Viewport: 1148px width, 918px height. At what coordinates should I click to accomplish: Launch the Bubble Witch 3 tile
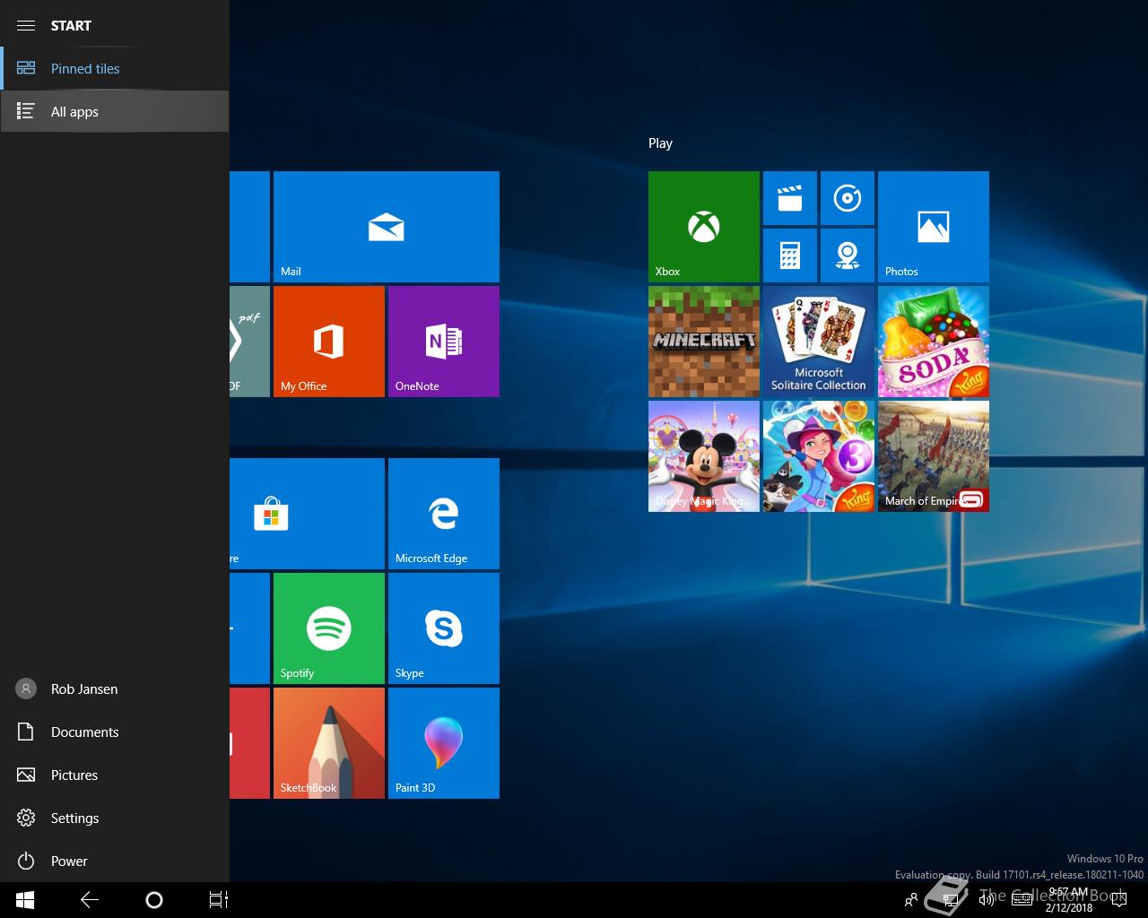click(x=819, y=456)
